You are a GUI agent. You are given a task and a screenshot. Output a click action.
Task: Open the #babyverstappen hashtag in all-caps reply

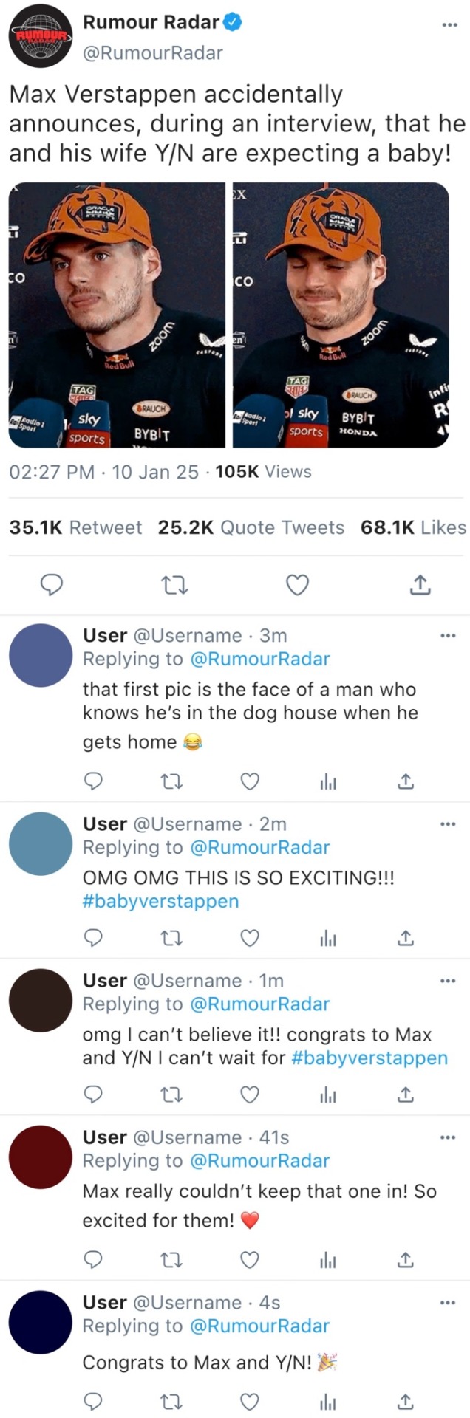pos(160,901)
